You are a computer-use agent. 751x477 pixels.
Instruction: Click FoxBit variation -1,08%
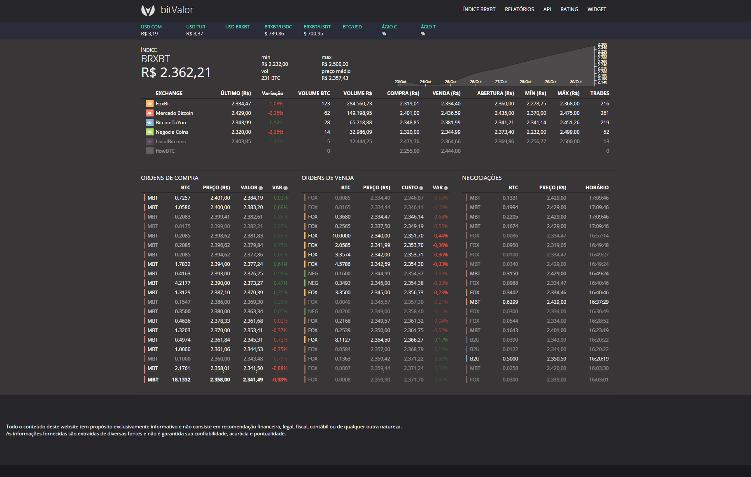point(275,104)
